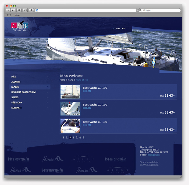Screen dimensions: 189x185
Task: Open the KONTAKTI menu item
Action: (17, 108)
